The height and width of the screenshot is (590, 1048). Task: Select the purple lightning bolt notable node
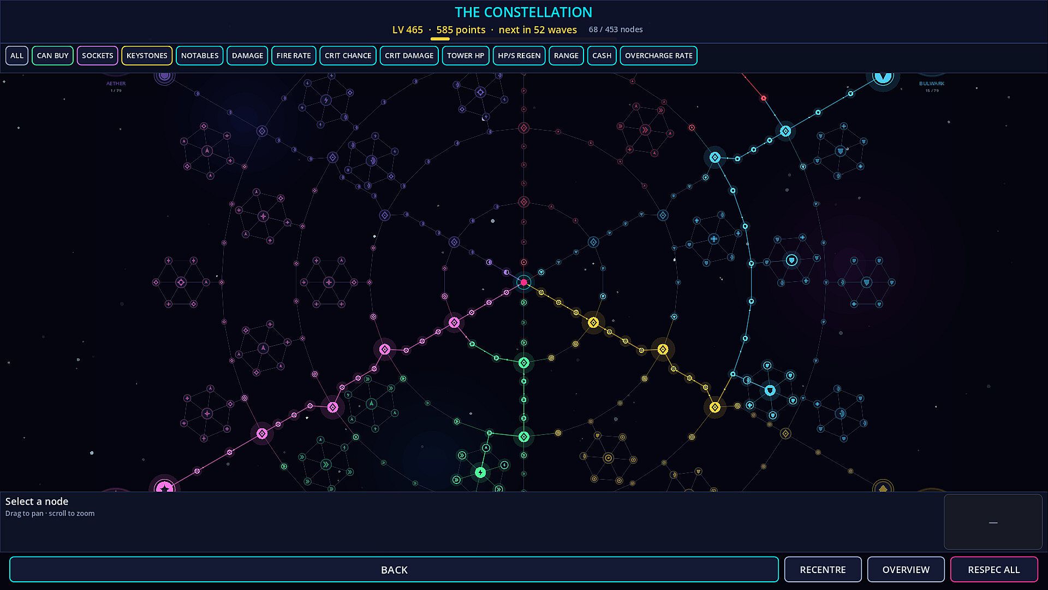326,100
